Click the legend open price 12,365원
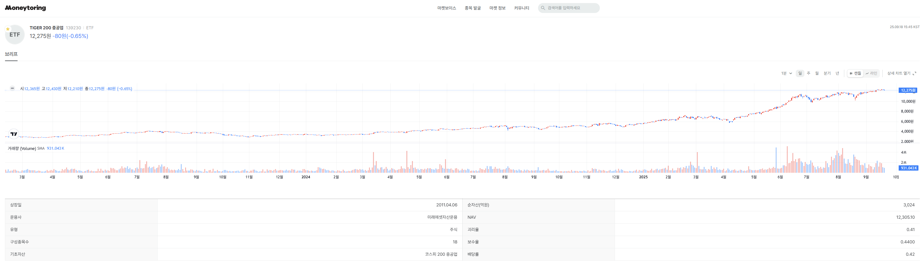The width and height of the screenshot is (920, 269). point(32,89)
